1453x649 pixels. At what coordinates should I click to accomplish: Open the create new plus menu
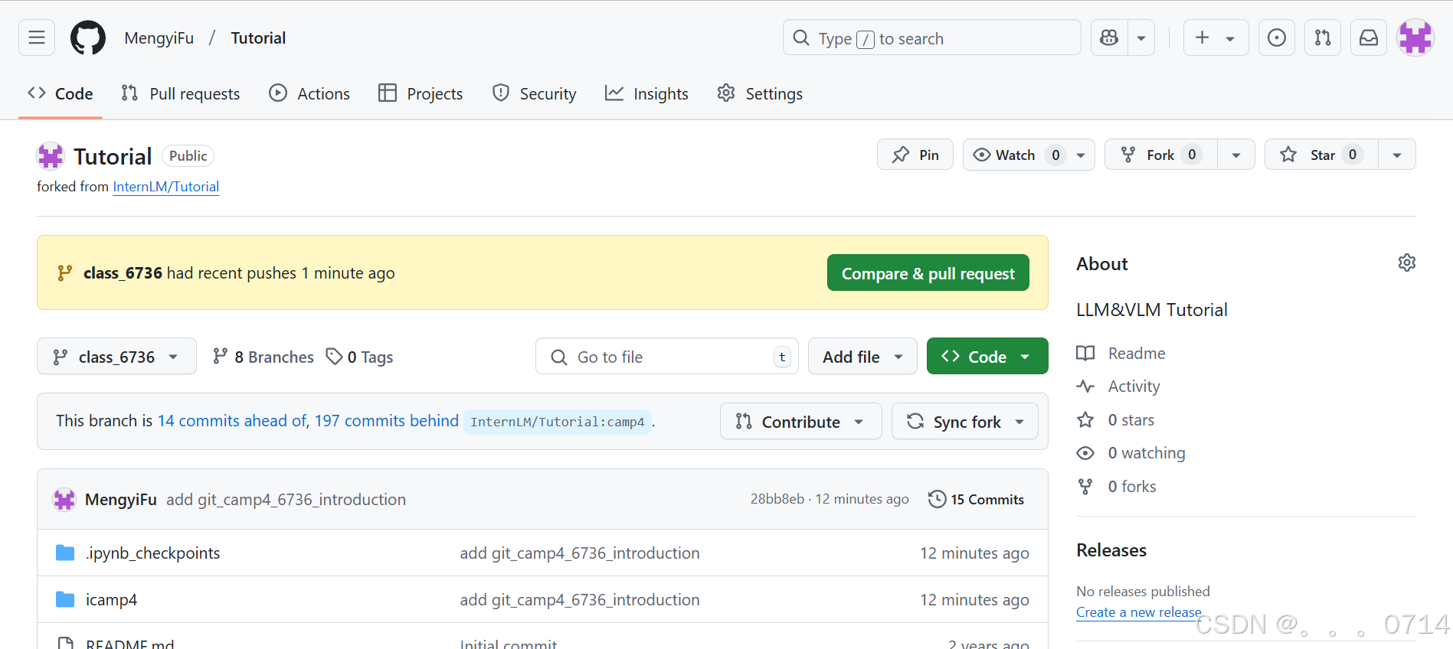pyautogui.click(x=1216, y=38)
